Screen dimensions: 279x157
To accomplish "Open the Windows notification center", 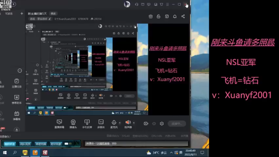I will point(202,152).
